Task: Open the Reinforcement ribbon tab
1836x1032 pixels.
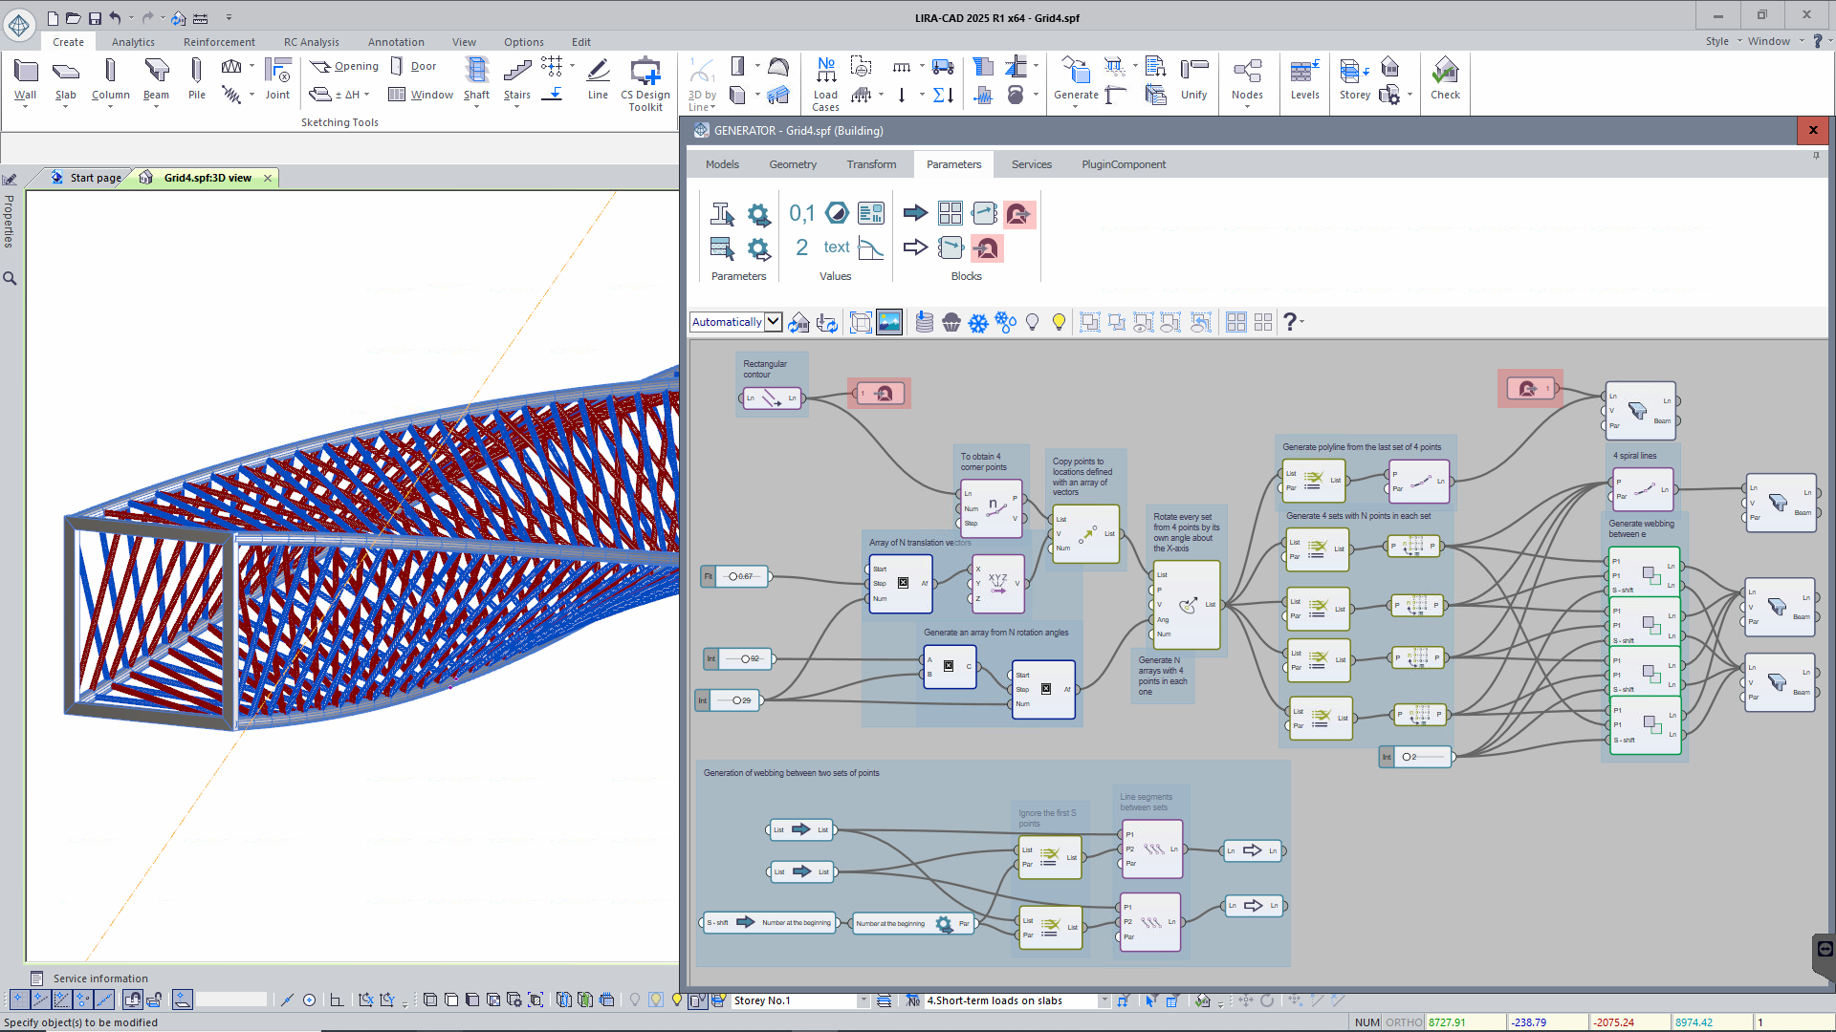Action: point(219,42)
